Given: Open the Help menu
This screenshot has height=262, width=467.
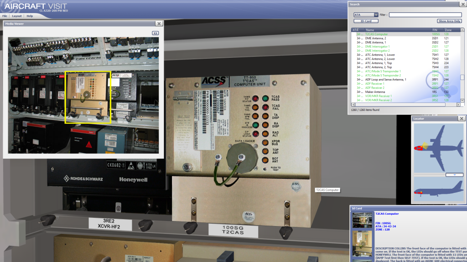Looking at the screenshot, I should pos(30,16).
